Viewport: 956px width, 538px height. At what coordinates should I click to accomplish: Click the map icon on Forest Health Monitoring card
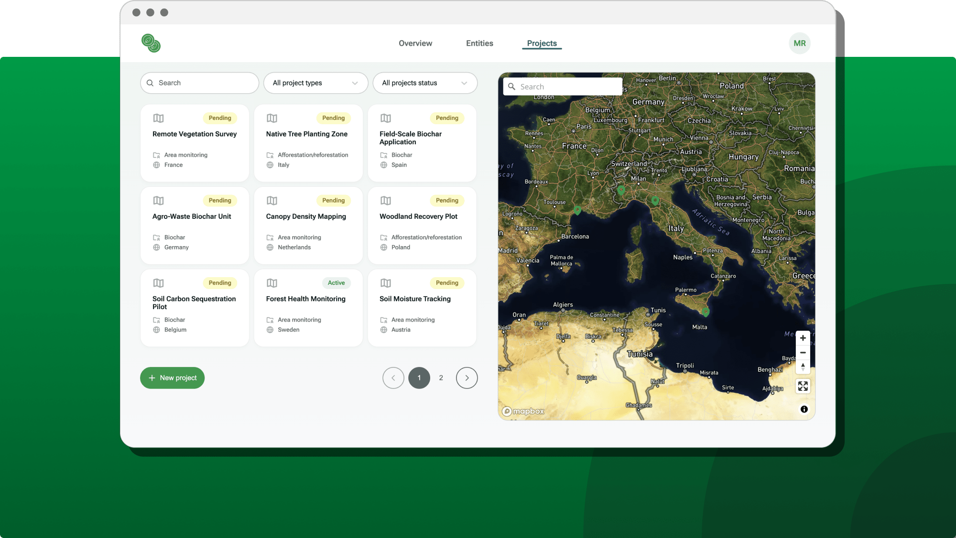(x=272, y=283)
